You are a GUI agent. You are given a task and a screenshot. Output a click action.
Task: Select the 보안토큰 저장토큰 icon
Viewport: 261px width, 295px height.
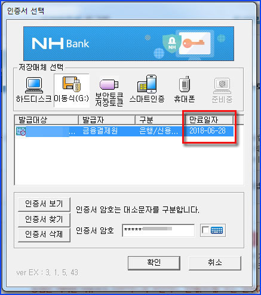point(109,92)
